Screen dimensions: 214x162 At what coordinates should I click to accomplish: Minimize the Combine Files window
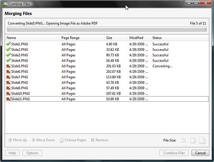pyautogui.click(x=189, y=3)
